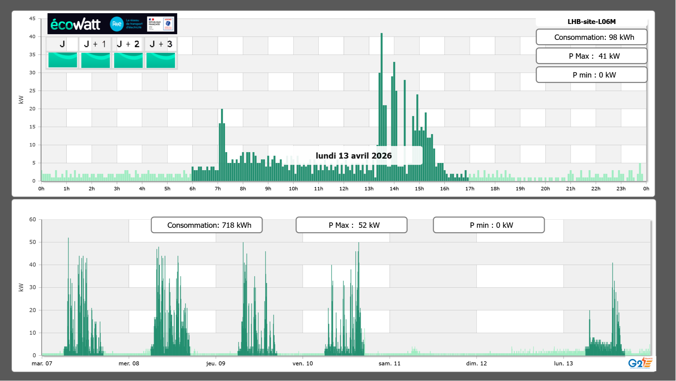
Task: Click the République Française ADEME logo
Action: (161, 24)
